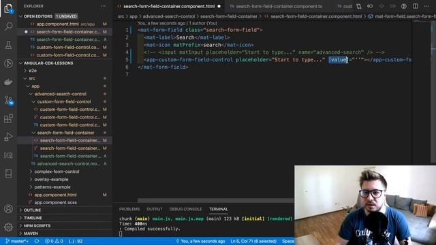Open the Git graph activity bar icon
436x245 pixels.
[9, 63]
